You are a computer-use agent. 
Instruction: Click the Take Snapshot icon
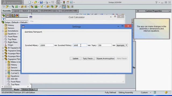point(72,7)
